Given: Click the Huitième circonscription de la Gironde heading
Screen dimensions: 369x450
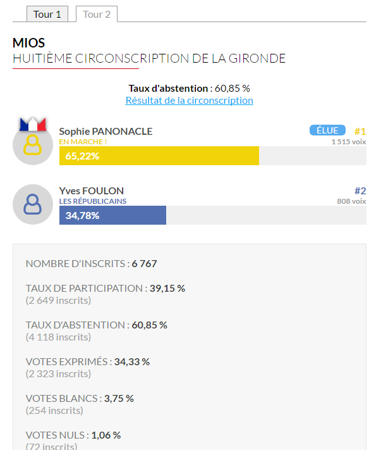Looking at the screenshot, I should tap(149, 58).
